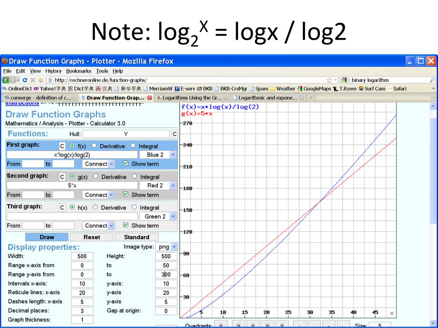
Task: Open the Edit menu
Action: pos(21,71)
